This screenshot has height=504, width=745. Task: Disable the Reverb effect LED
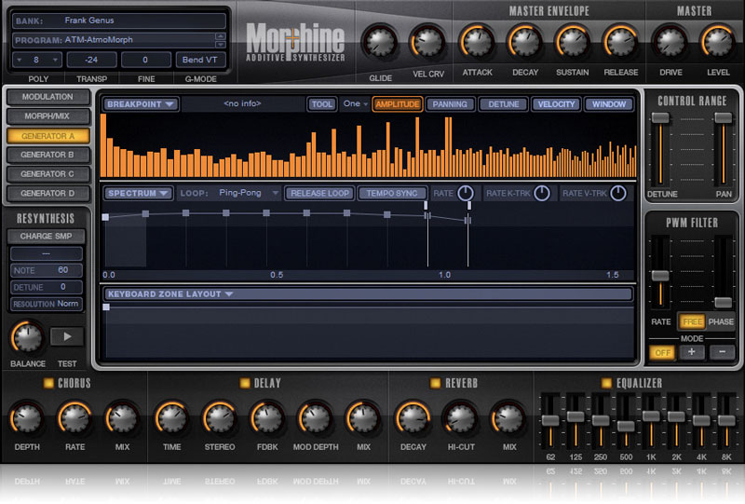(435, 383)
